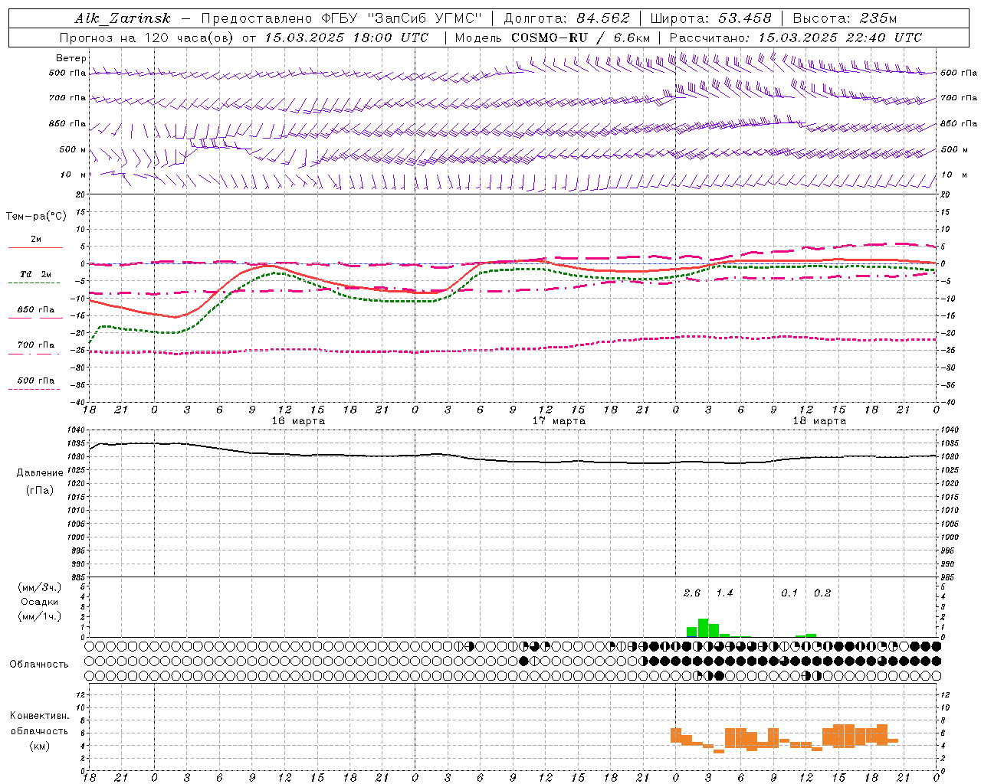Click the 850 гПа temperature legend entry
The height and width of the screenshot is (784, 981).
point(35,313)
